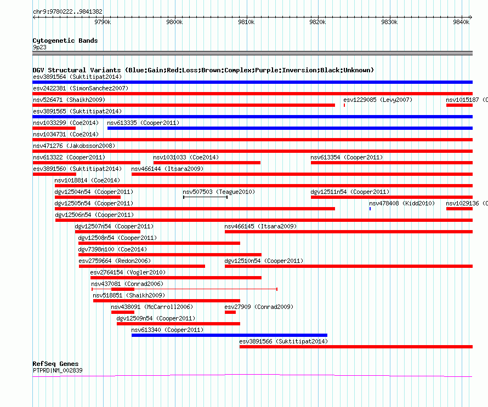Image resolution: width=488 pixels, height=407 pixels.
Task: Click the 9810k ruler position
Action: click(246, 22)
